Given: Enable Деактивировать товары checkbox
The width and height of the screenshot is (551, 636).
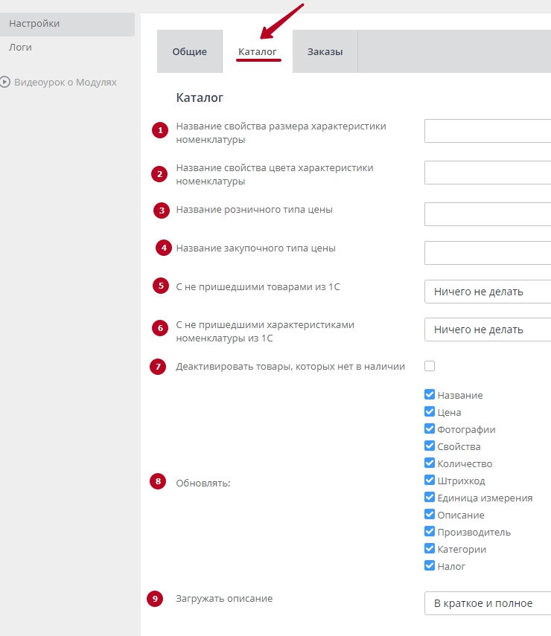Looking at the screenshot, I should pyautogui.click(x=430, y=366).
